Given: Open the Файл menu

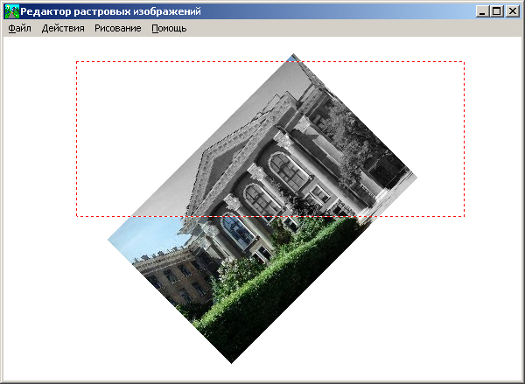Looking at the screenshot, I should click(x=19, y=29).
